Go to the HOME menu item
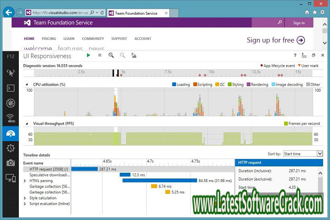This screenshot has width=330, height=220. pyautogui.click(x=29, y=38)
